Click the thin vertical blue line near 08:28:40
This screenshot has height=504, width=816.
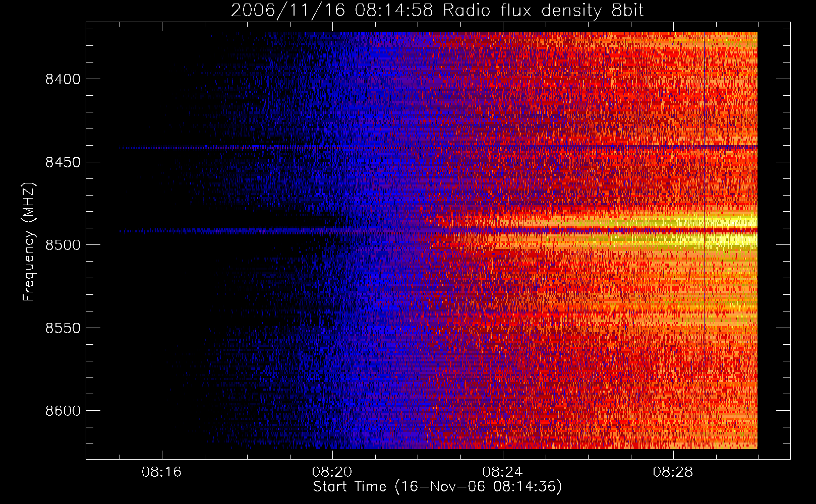pyautogui.click(x=704, y=181)
